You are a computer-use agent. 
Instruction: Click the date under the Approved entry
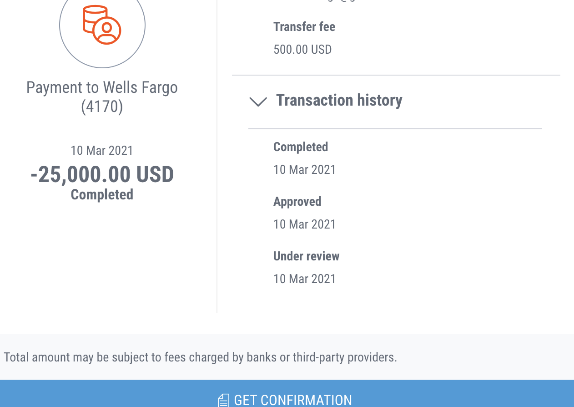304,224
